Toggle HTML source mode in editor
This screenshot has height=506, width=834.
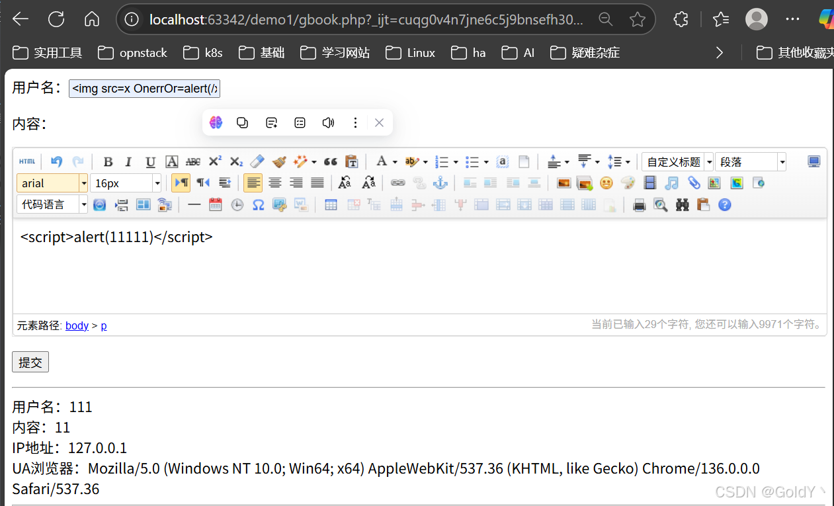pyautogui.click(x=27, y=162)
